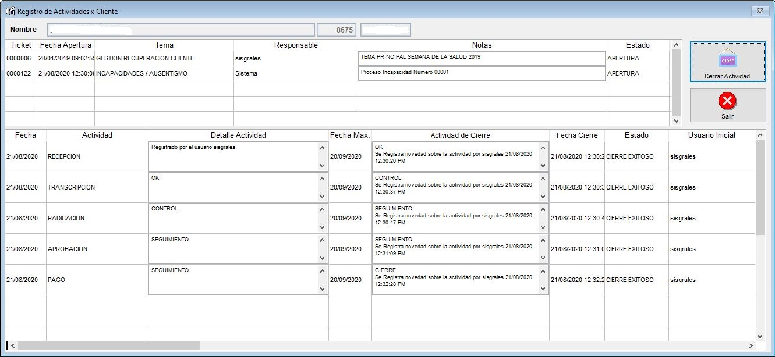Click the field showing 8675
775x357 pixels.
[x=337, y=30]
